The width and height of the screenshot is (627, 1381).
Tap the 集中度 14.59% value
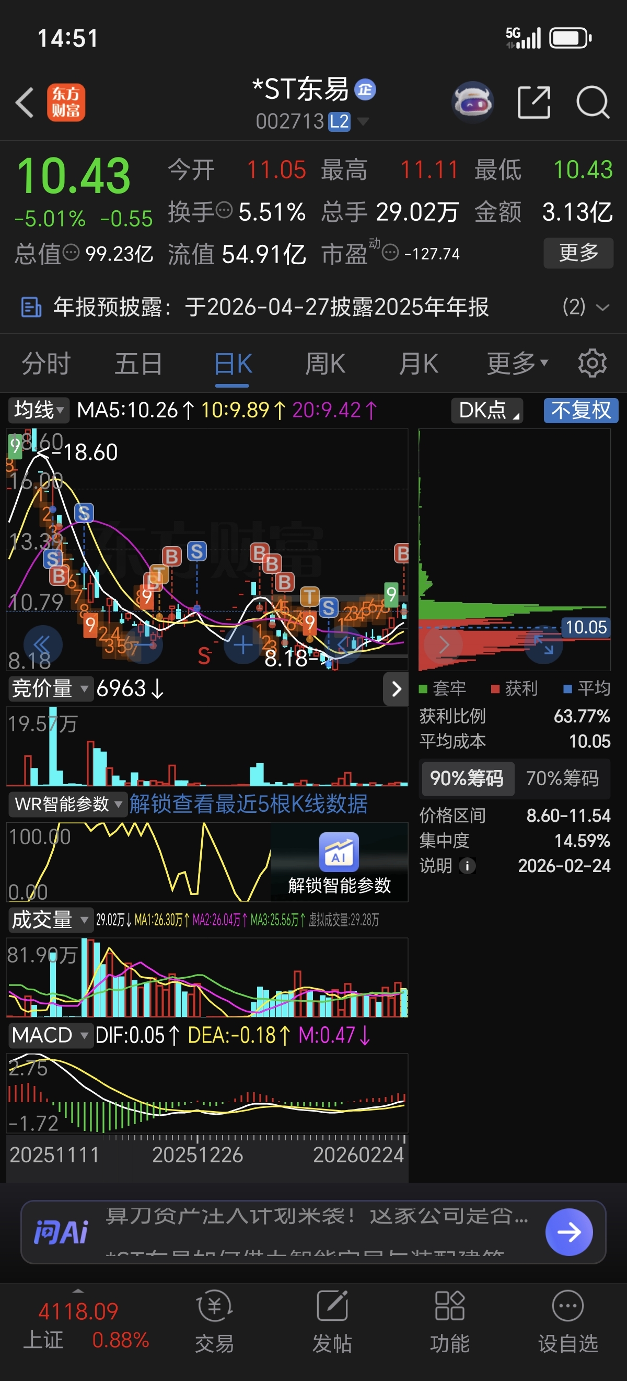click(x=583, y=840)
